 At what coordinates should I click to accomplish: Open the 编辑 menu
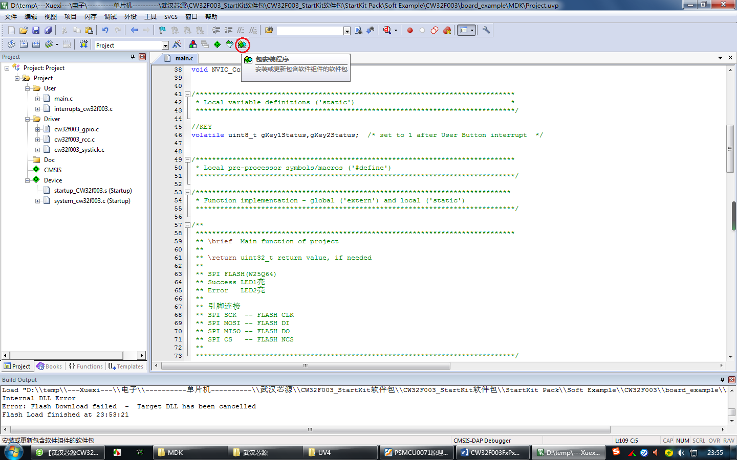coord(31,17)
